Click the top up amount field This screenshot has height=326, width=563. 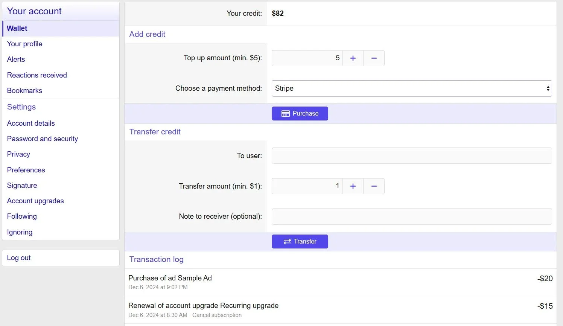point(307,58)
